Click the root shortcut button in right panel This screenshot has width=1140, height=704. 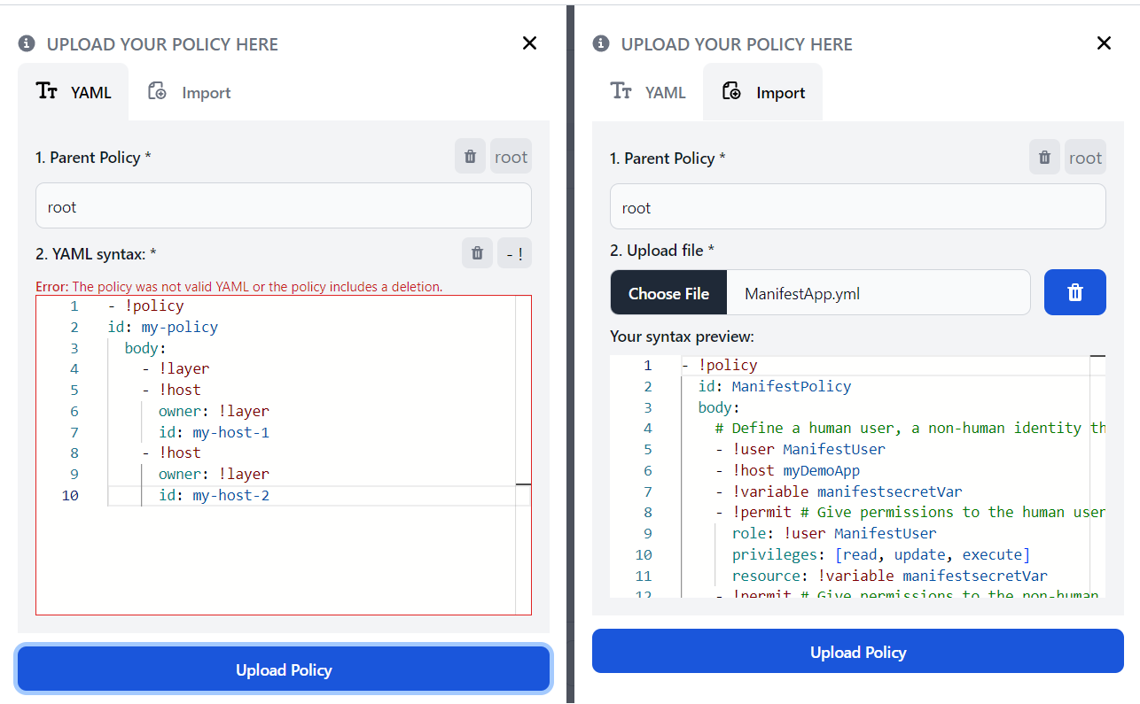pyautogui.click(x=1085, y=157)
